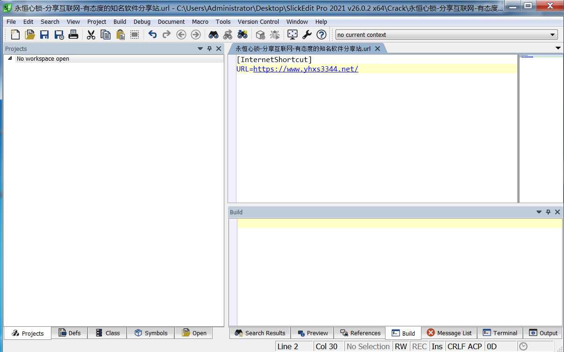
Task: Pin the Build panel
Action: [548, 212]
